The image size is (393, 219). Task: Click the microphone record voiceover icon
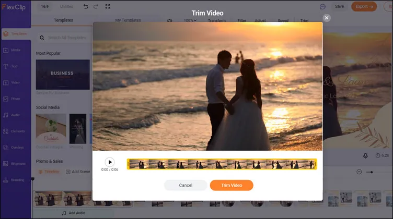tap(365, 156)
